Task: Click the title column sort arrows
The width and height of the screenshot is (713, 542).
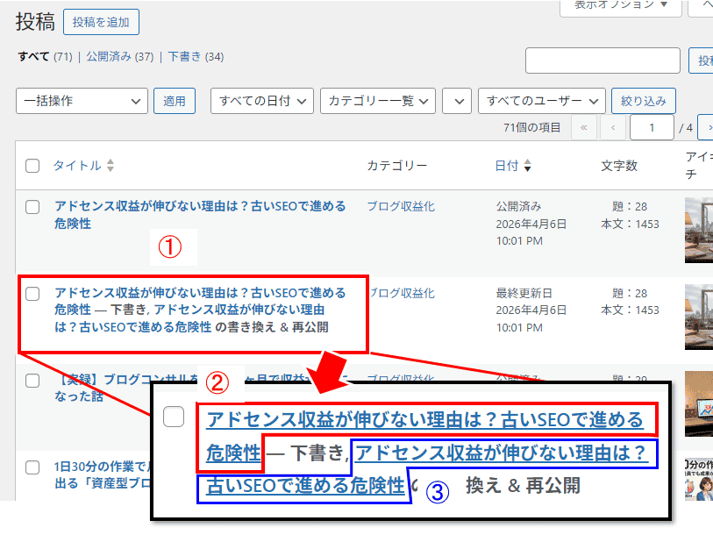Action: (x=111, y=166)
